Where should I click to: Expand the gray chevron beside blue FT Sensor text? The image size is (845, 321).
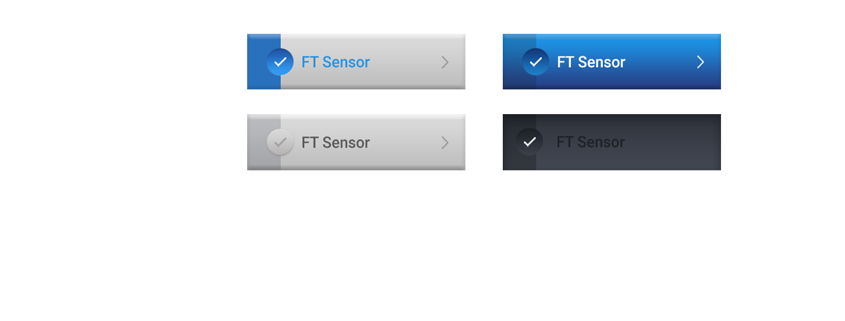point(445,62)
